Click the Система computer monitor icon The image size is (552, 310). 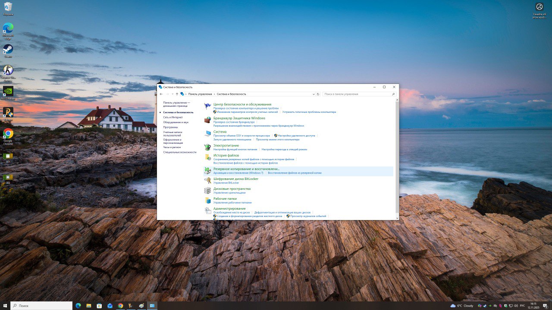(x=208, y=133)
